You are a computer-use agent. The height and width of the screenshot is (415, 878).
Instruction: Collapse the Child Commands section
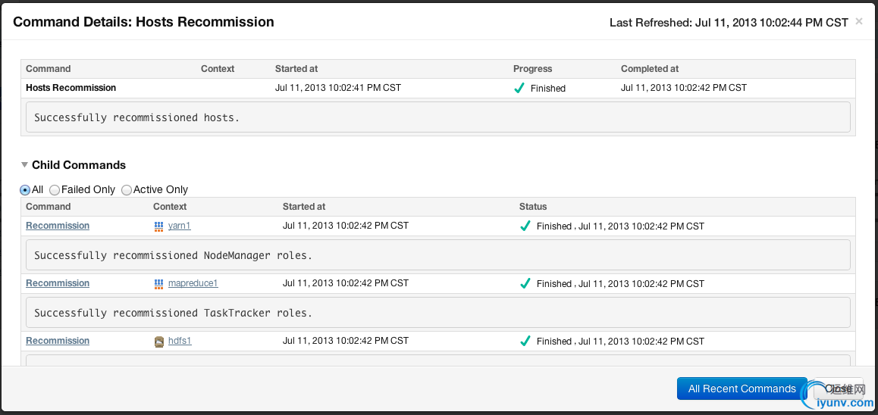pos(25,164)
